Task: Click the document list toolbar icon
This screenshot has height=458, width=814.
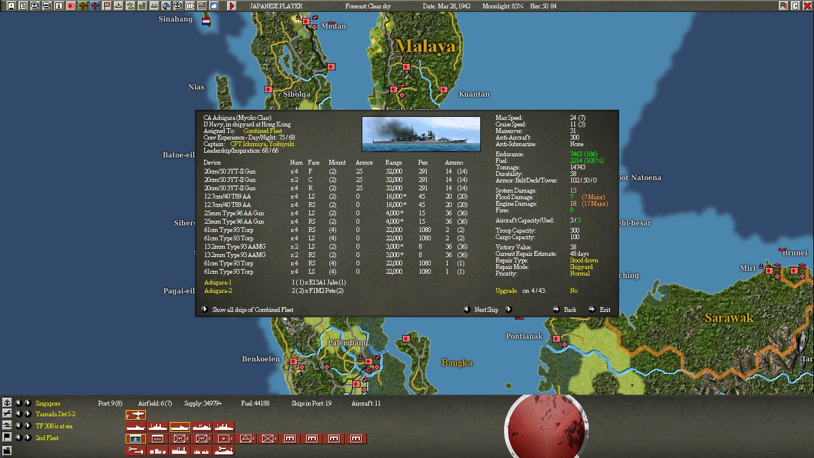Action: [23, 6]
